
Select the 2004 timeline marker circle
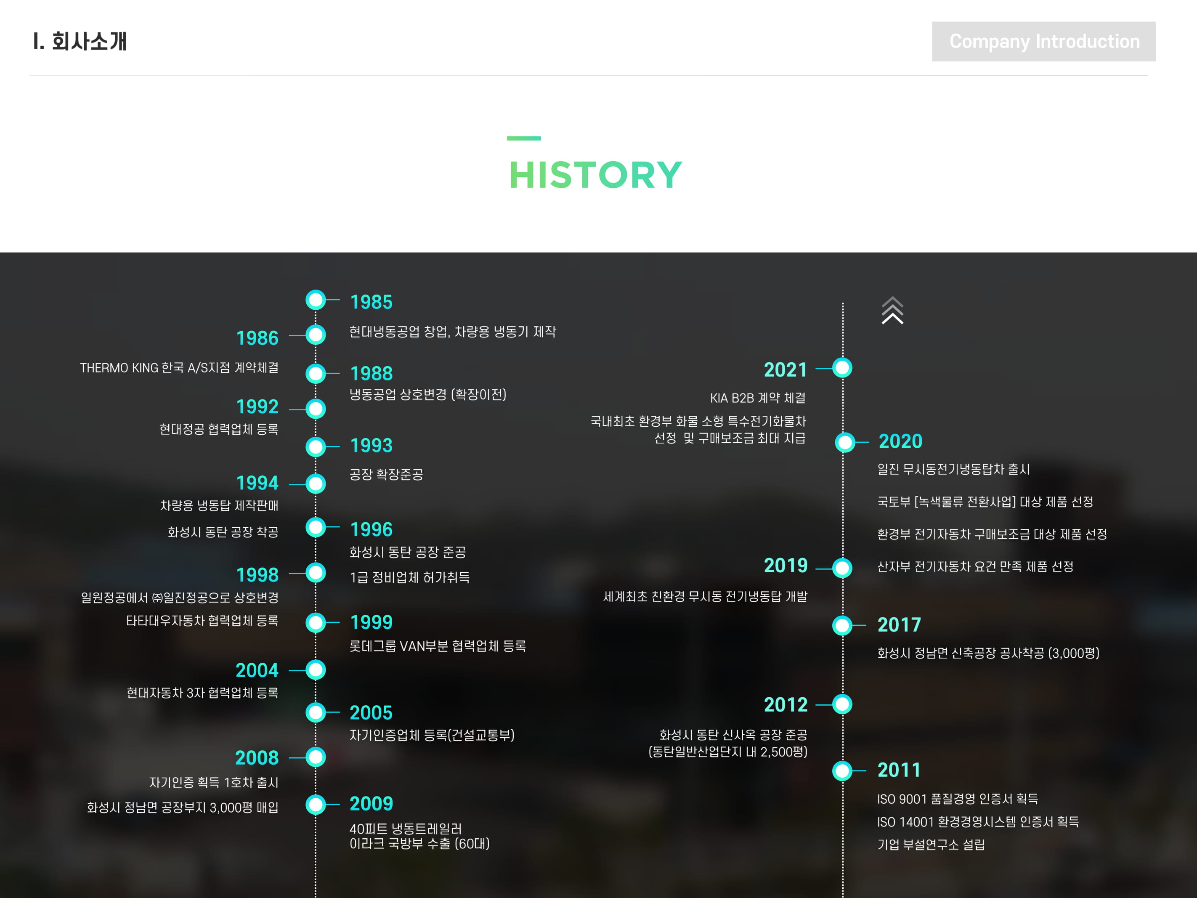[316, 670]
